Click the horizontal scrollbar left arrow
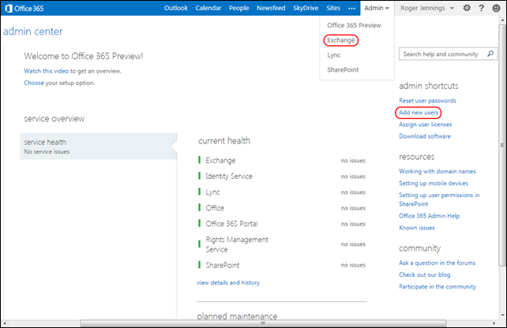This screenshot has height=328, width=507. click(5, 323)
